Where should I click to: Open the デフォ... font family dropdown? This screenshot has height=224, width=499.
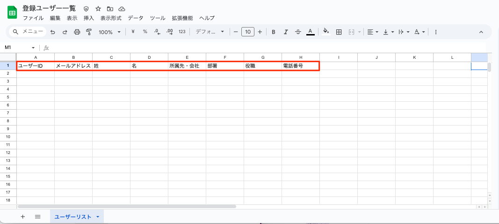coord(210,32)
